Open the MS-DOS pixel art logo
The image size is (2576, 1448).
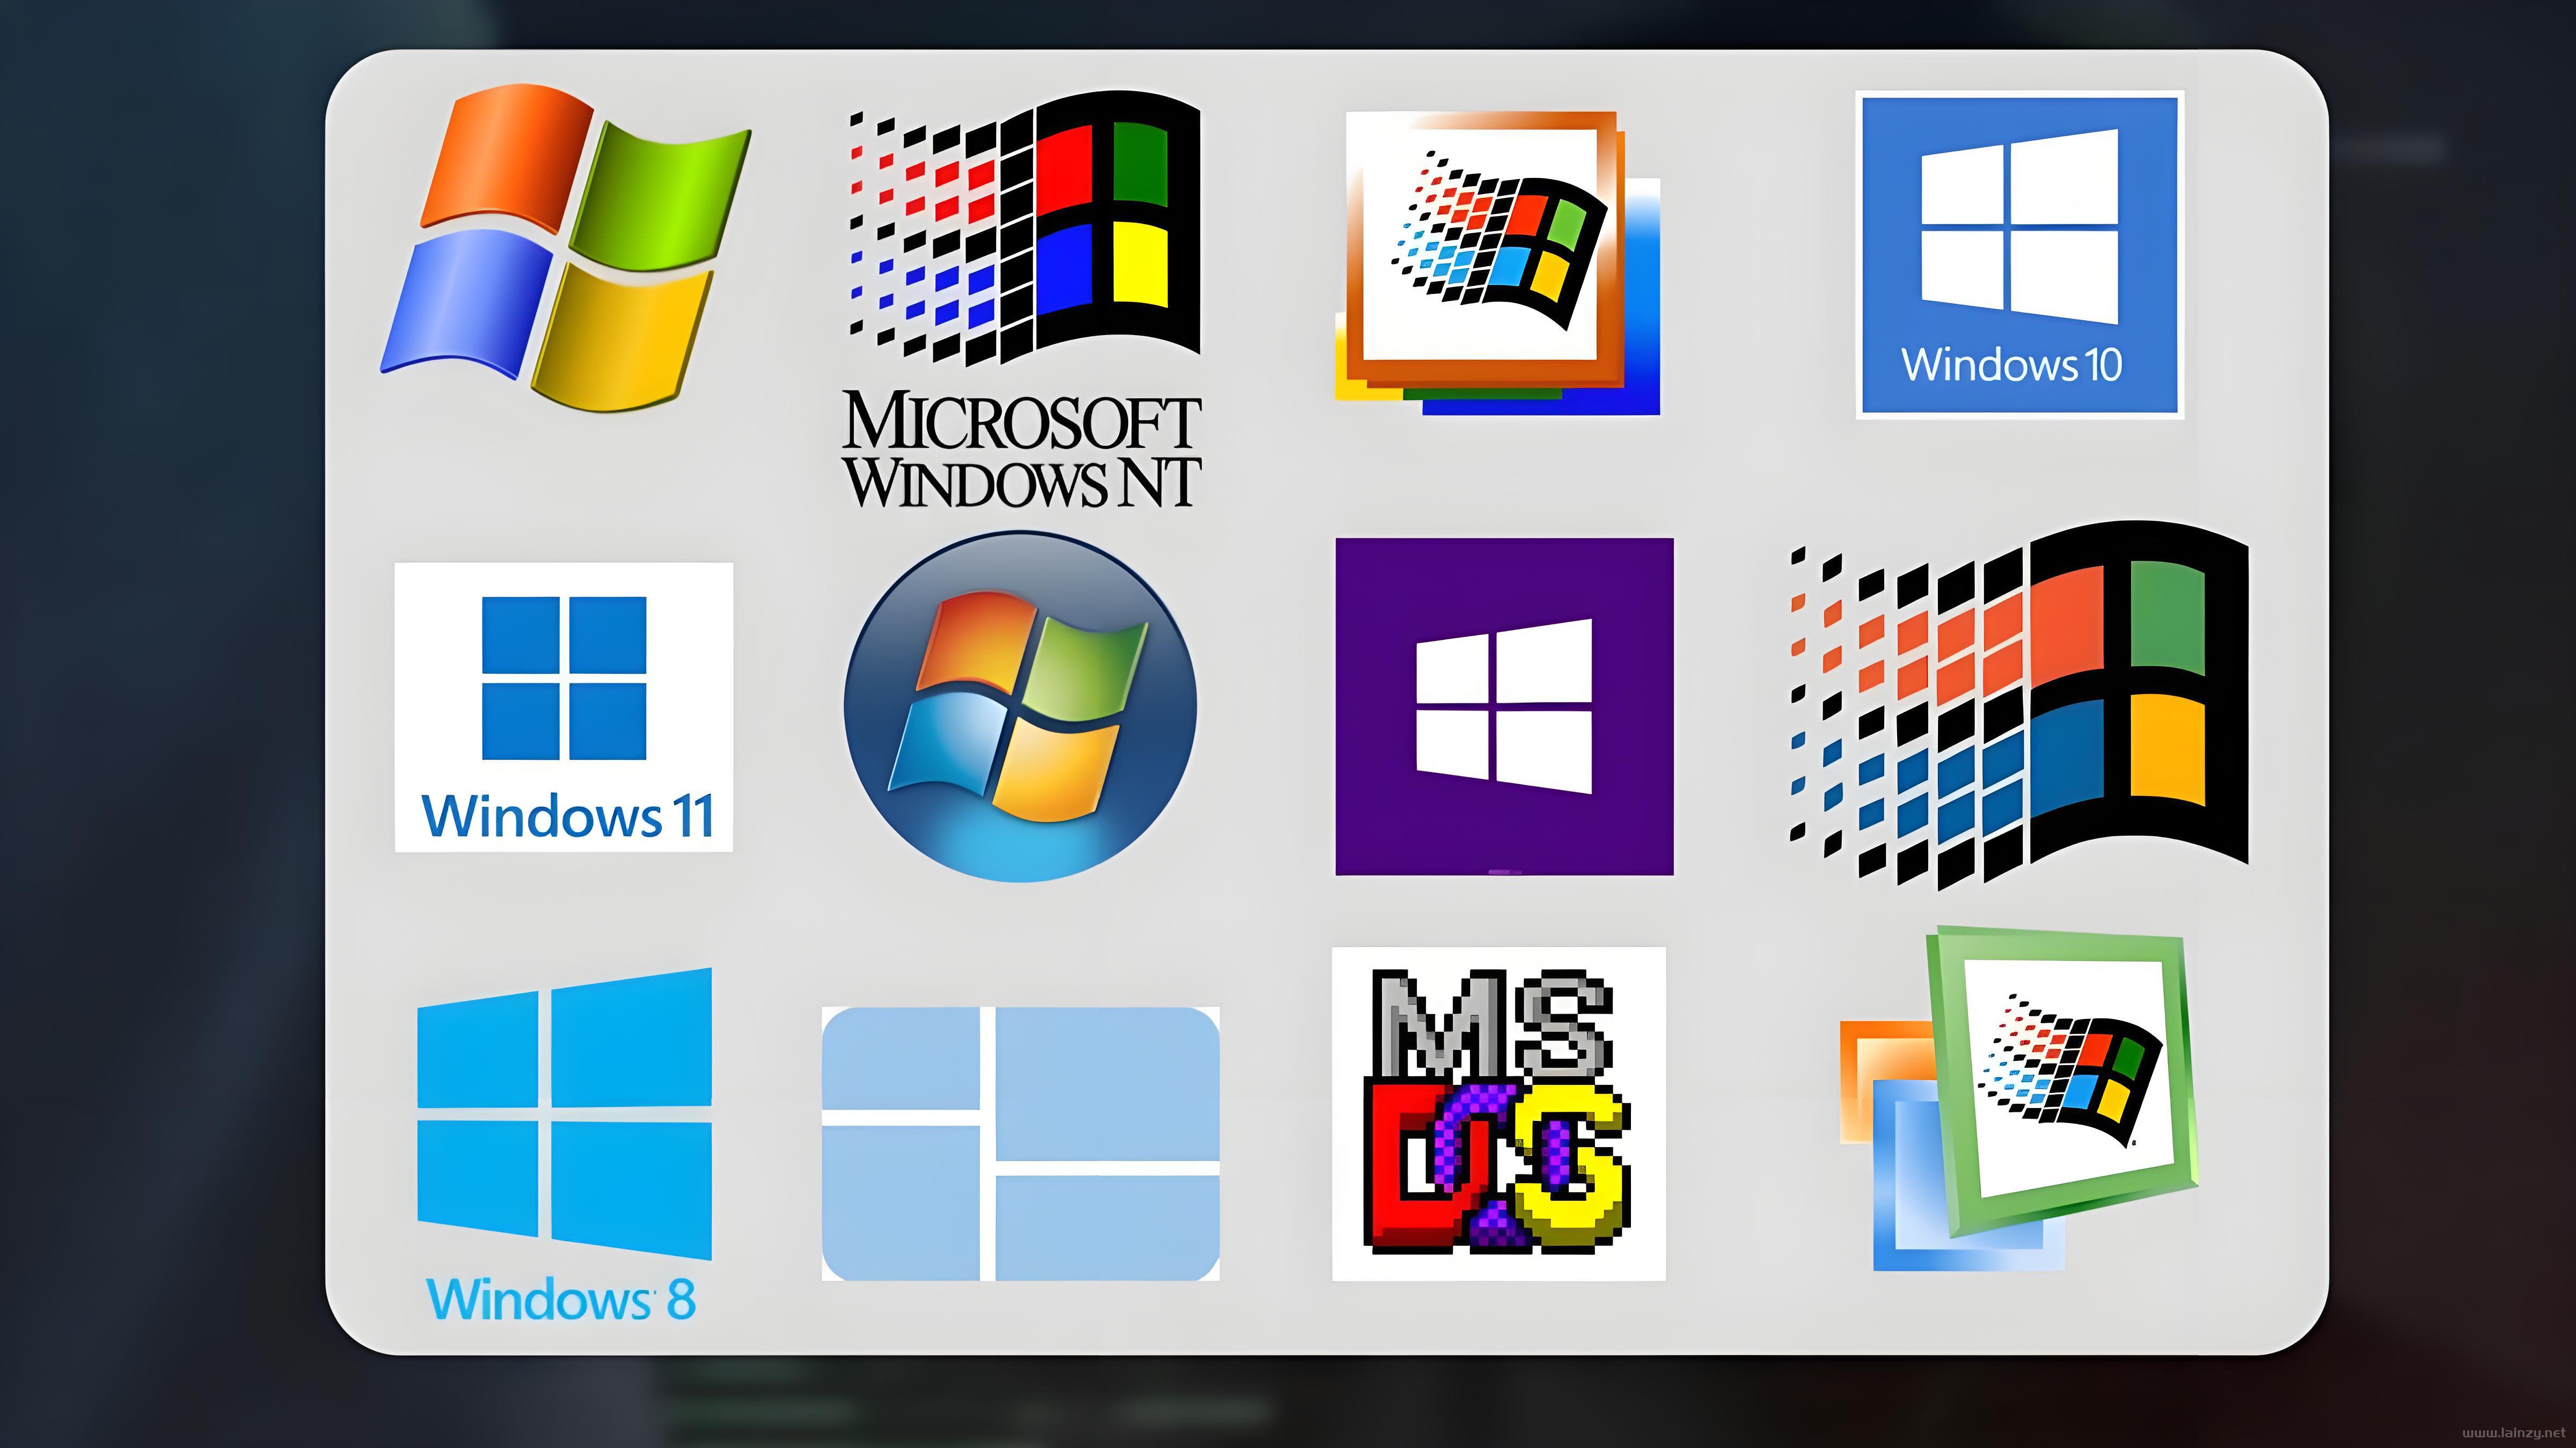(1498, 1113)
